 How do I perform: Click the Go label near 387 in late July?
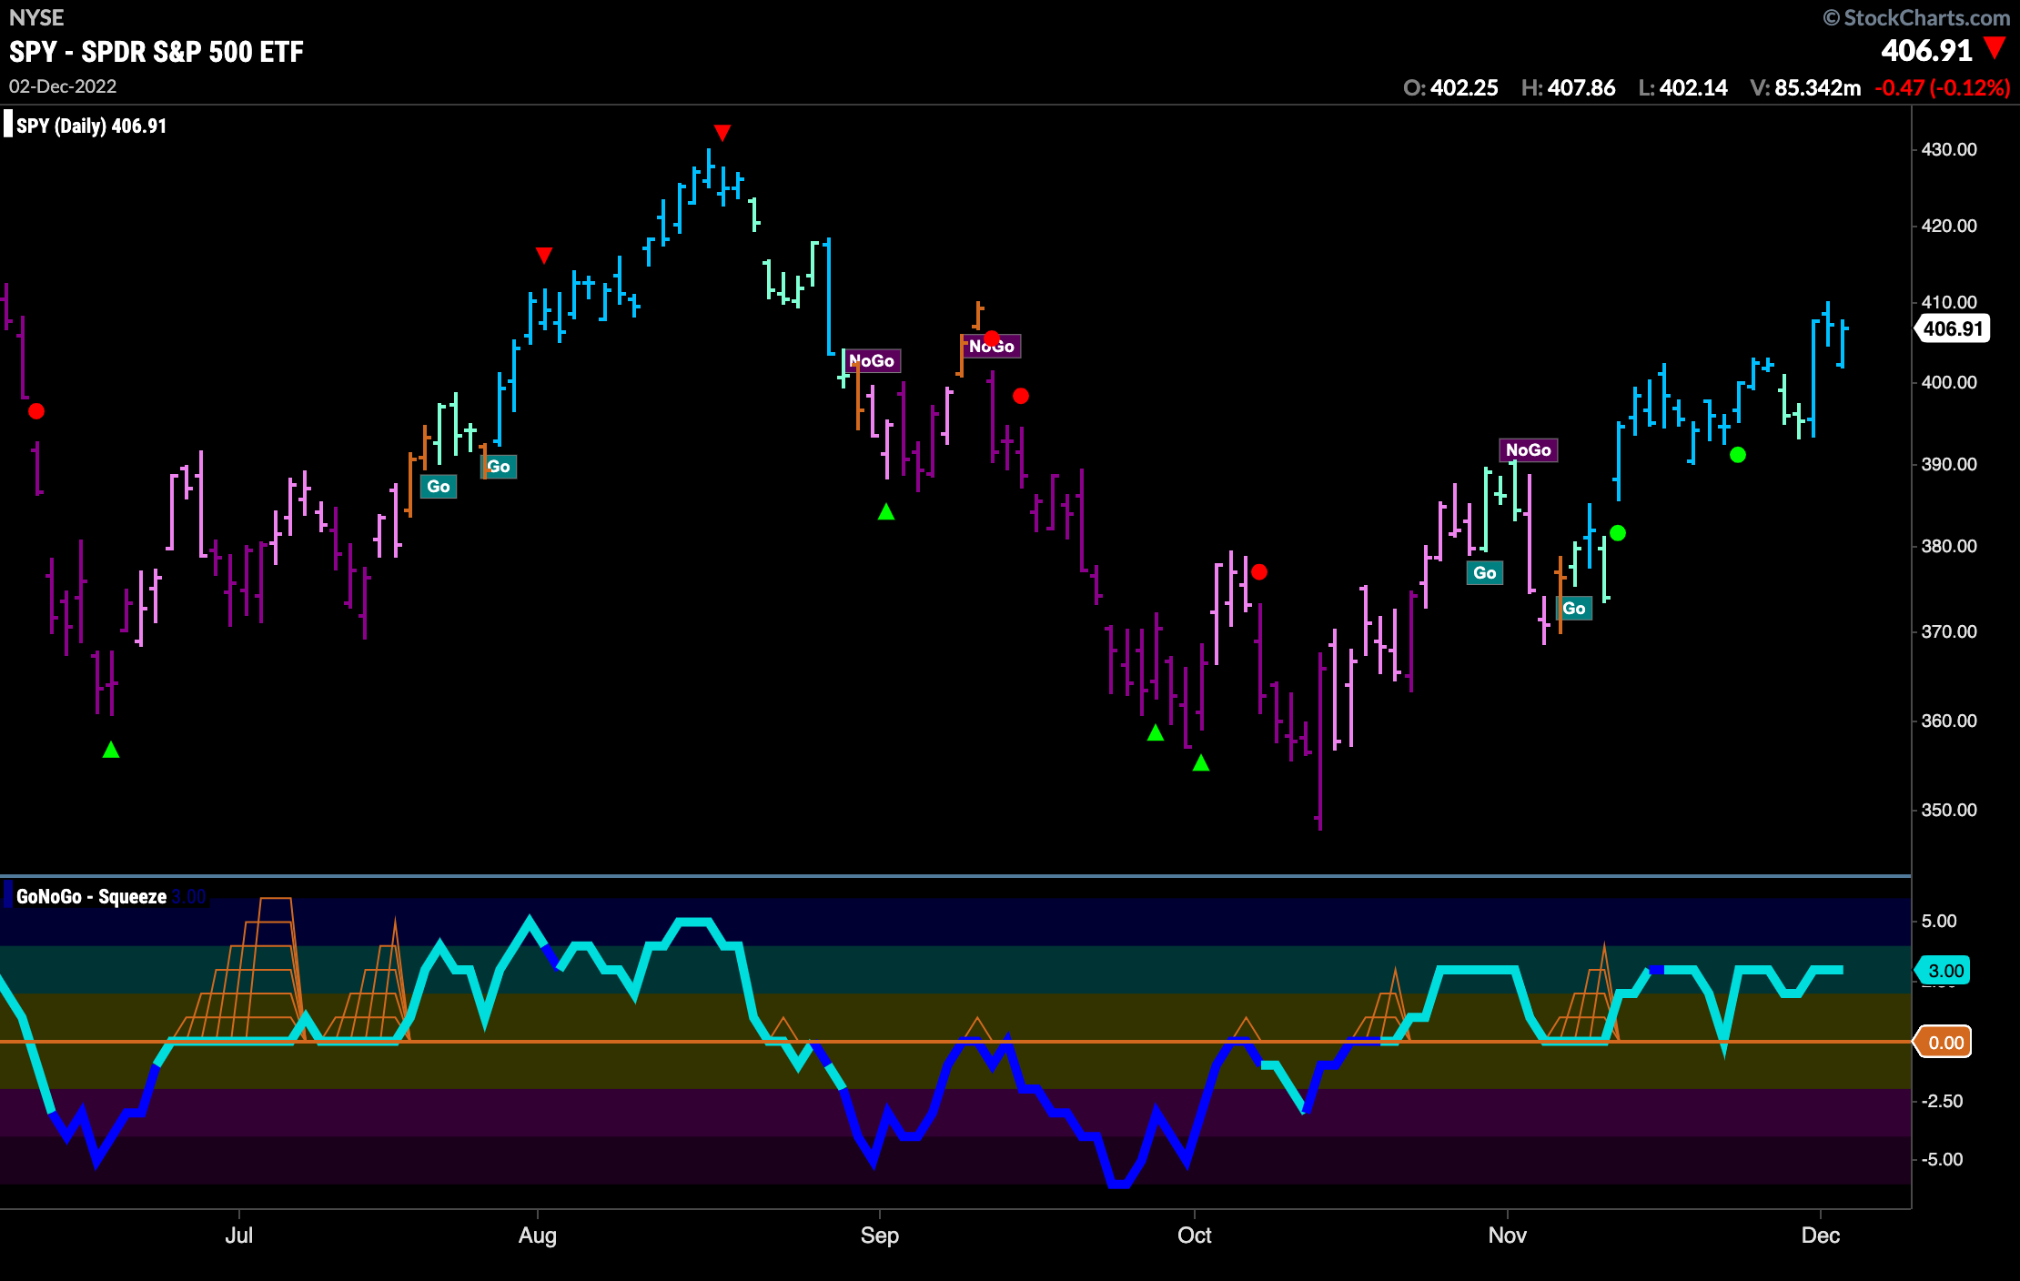(x=439, y=487)
